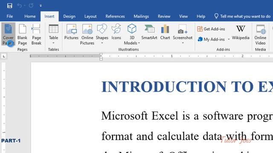Insert a SmartArt graphic

149,32
